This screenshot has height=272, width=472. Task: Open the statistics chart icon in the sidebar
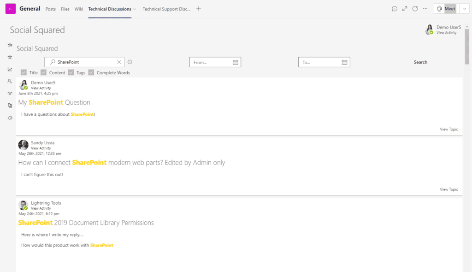[x=10, y=69]
